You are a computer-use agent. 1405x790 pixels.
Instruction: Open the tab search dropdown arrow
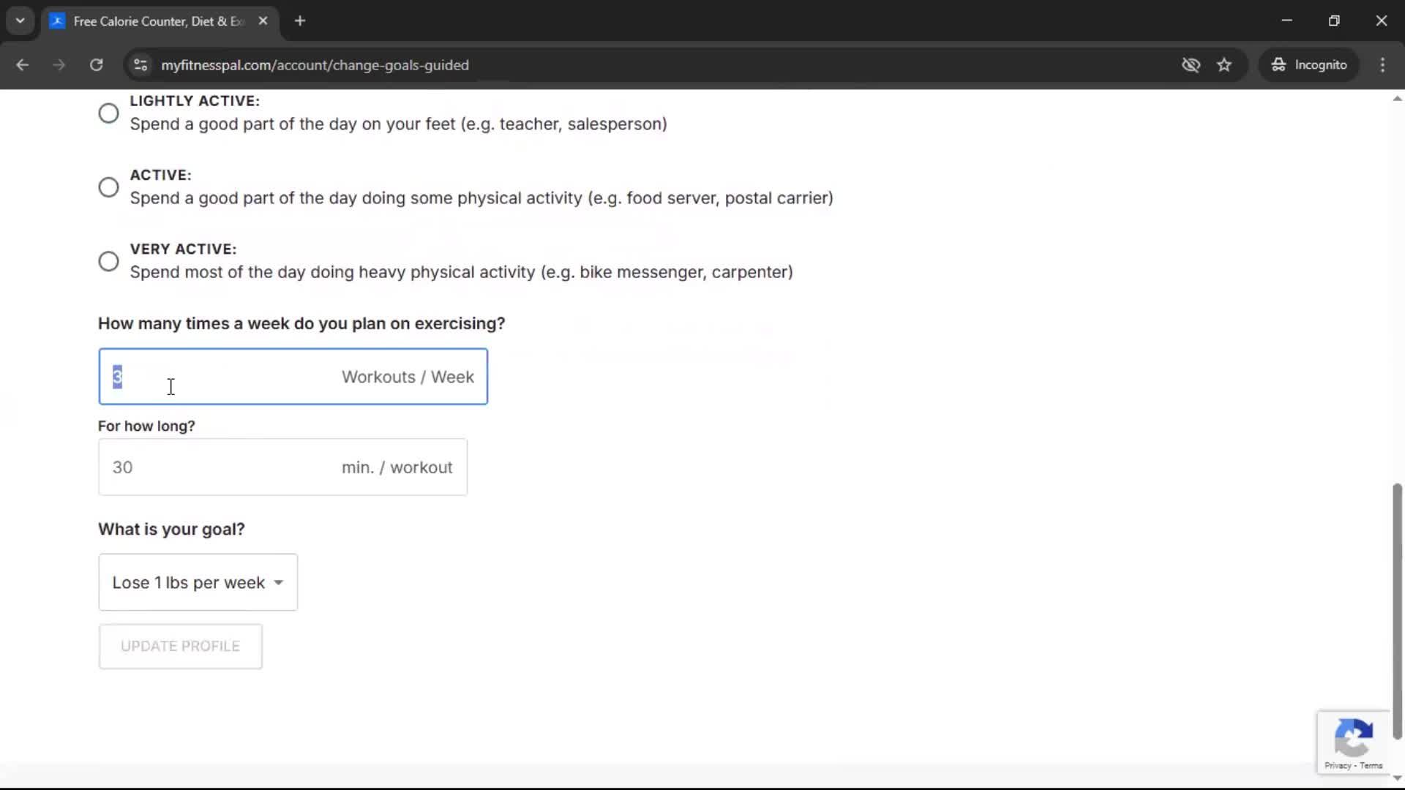[20, 20]
